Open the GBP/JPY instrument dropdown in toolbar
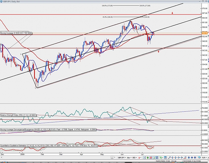This screenshot has height=163, width=209. pos(122,158)
